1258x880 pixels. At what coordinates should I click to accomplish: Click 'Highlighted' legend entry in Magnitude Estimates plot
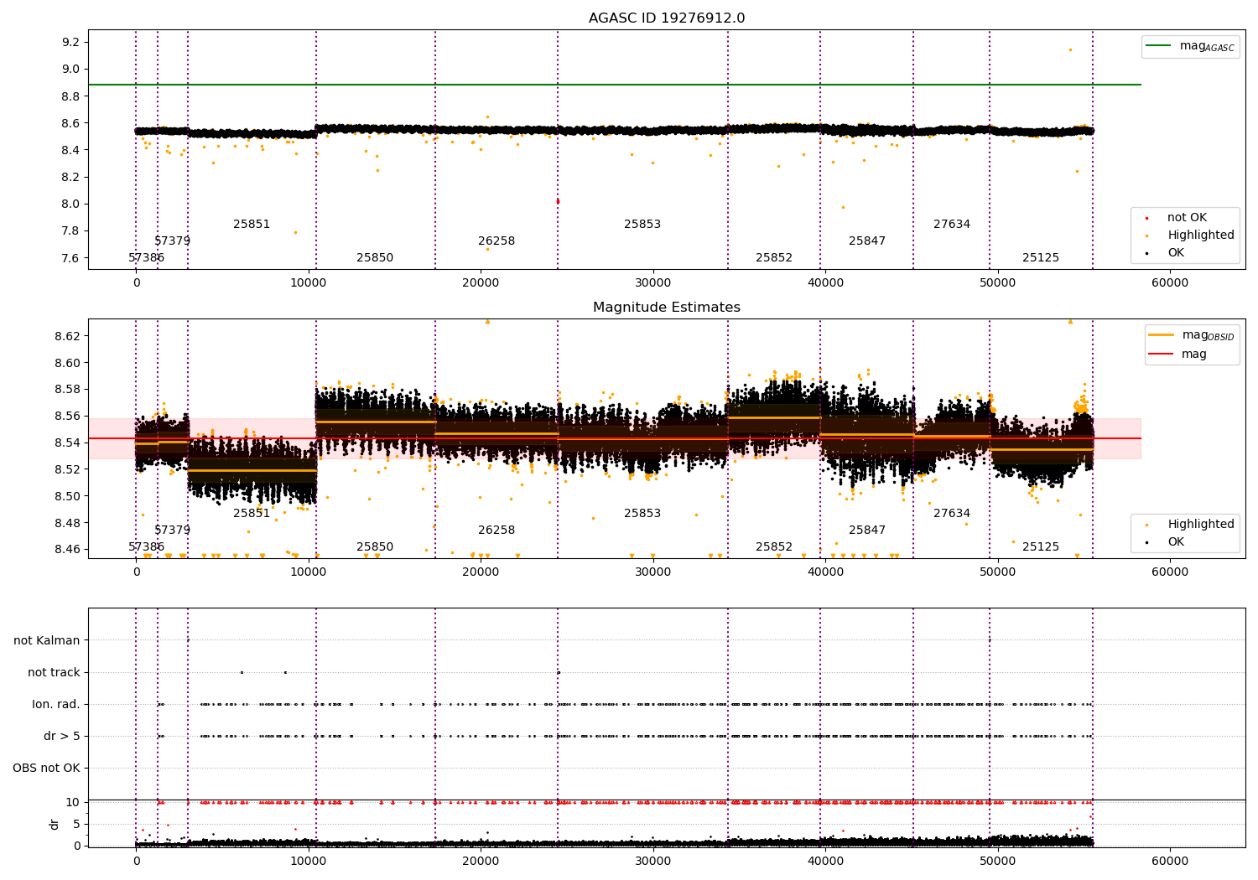click(x=1191, y=525)
